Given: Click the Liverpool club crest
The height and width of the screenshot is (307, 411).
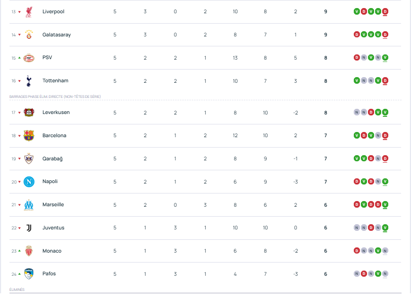Looking at the screenshot, I should point(29,11).
